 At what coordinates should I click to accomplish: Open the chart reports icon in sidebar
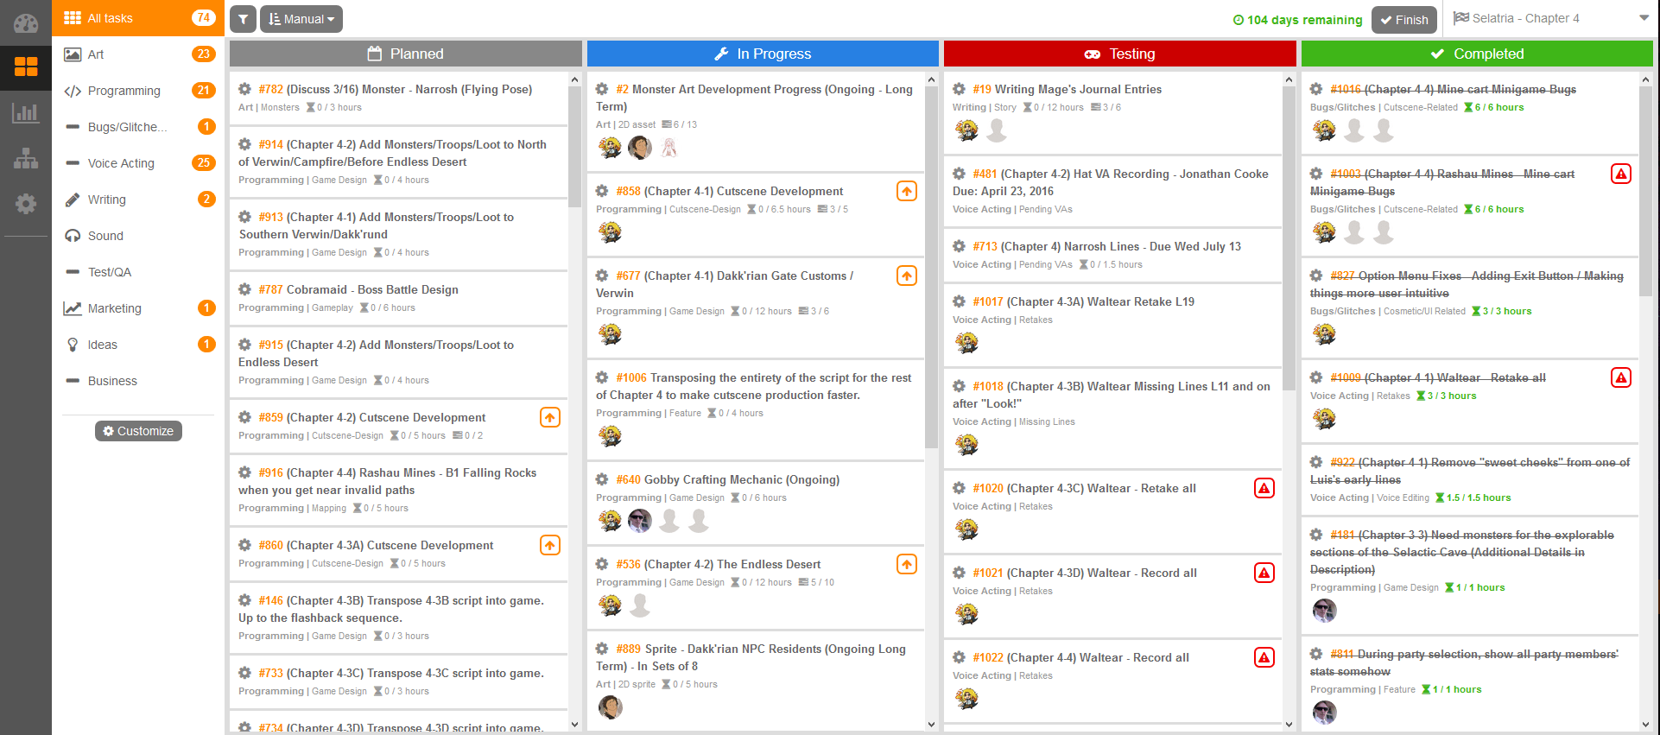(26, 112)
